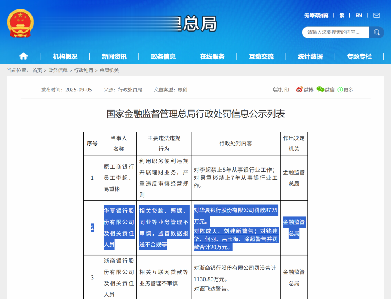Click highlighted 金融监管总局 in row 2
Screen dimensions: 391x299
pyautogui.click(x=294, y=228)
